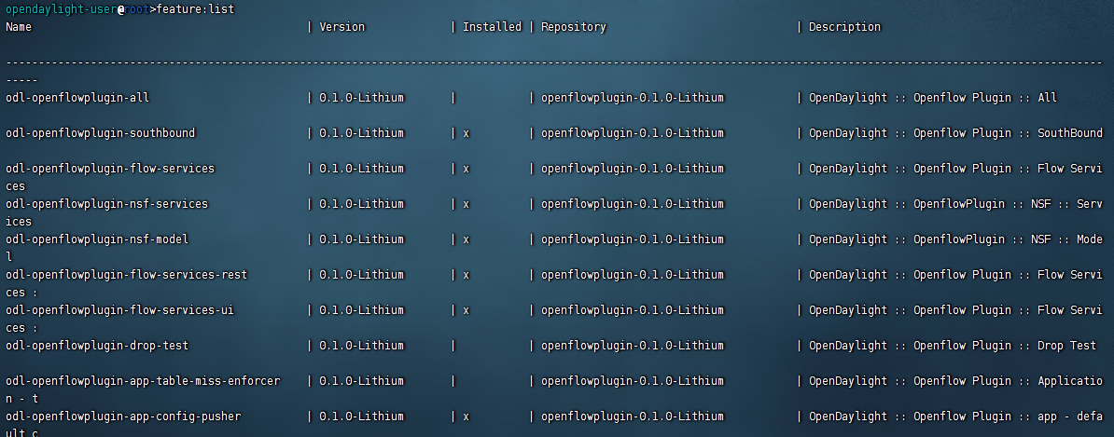Image resolution: width=1114 pixels, height=437 pixels.
Task: Click 'root' in the shell prompt
Action: (x=137, y=9)
